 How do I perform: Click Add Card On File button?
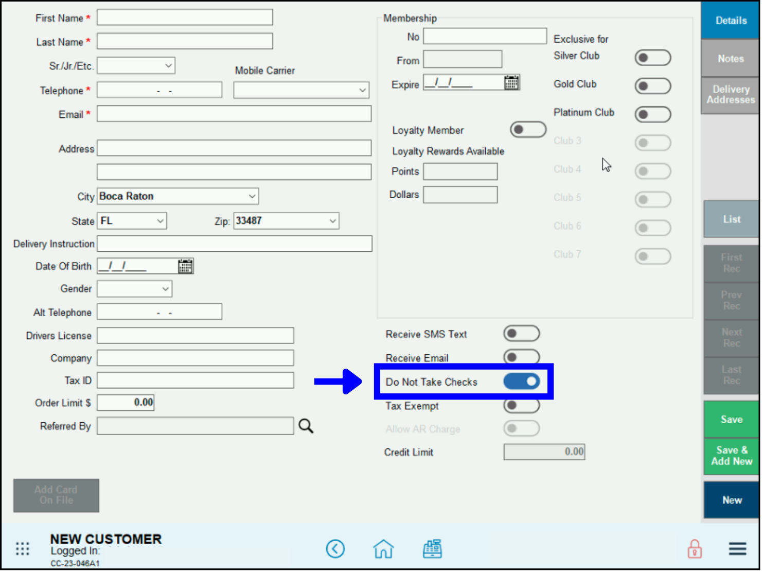(56, 495)
